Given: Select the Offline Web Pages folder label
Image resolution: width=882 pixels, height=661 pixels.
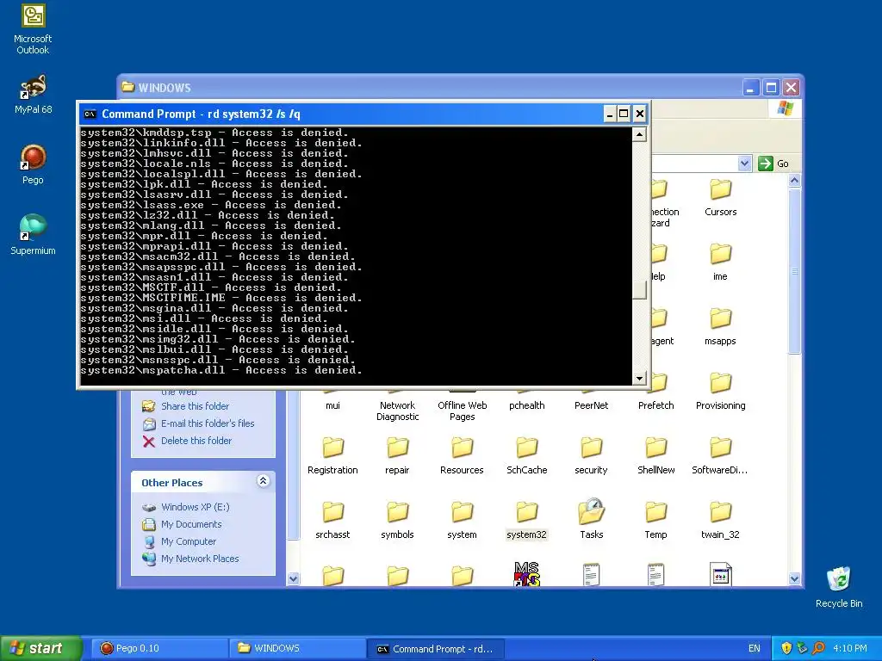Looking at the screenshot, I should point(462,411).
